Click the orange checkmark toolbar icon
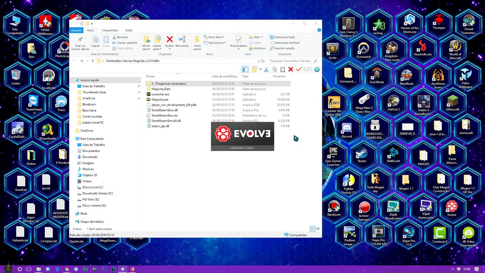The image size is (485, 273). [299, 69]
